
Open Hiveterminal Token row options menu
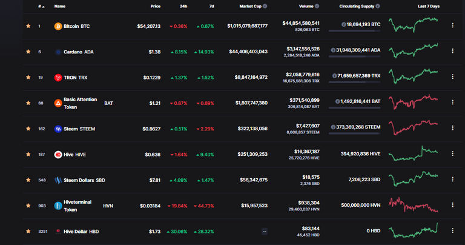[x=452, y=205]
